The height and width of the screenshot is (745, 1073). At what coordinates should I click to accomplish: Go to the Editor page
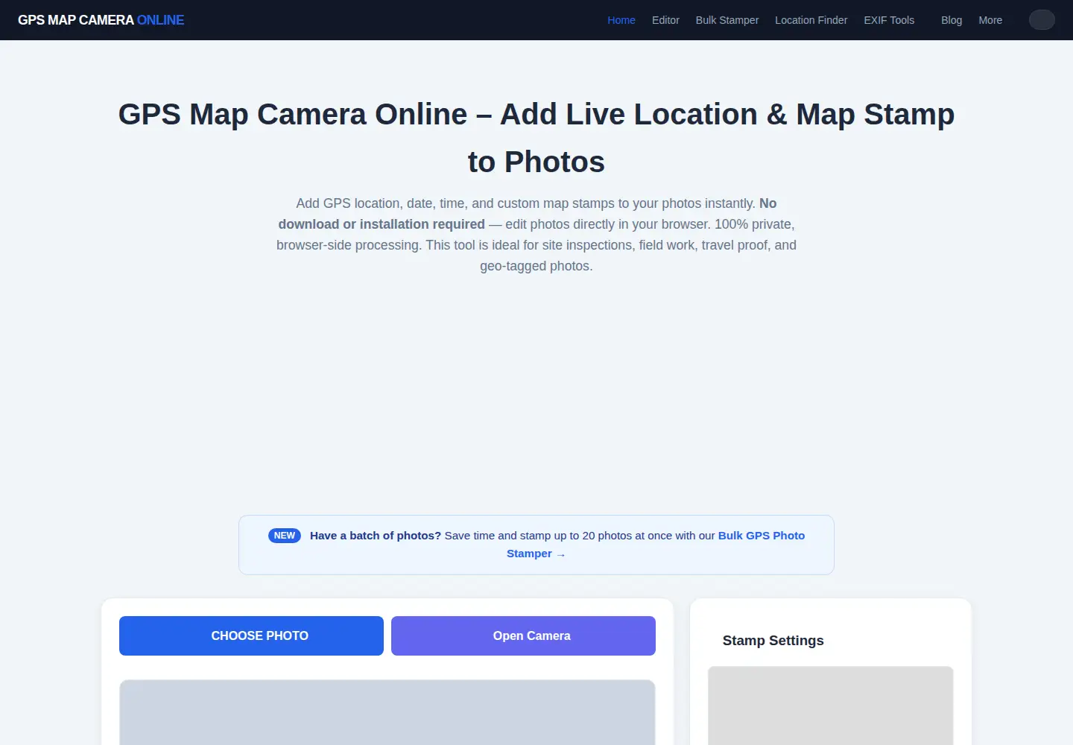(x=665, y=20)
